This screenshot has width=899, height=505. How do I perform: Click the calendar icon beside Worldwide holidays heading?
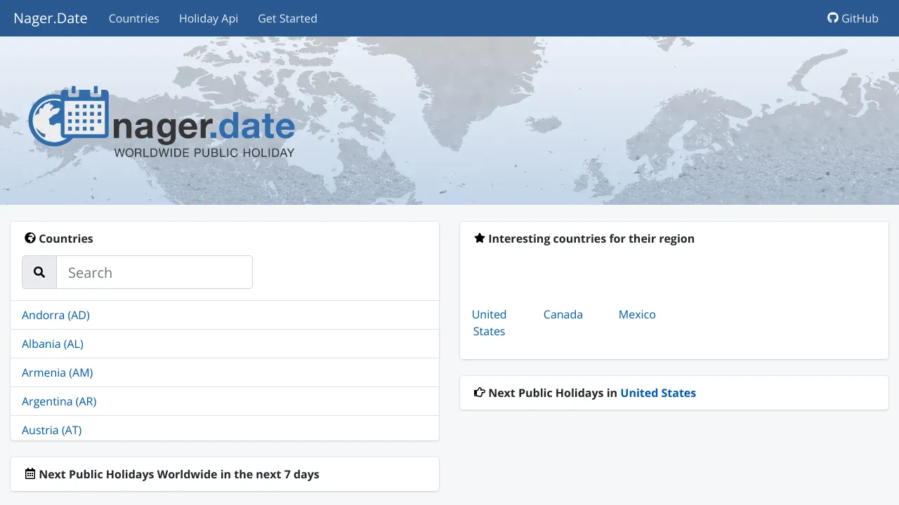pos(30,474)
